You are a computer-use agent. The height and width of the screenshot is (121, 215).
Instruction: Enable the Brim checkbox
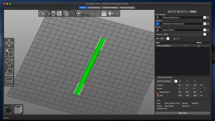point(179,39)
